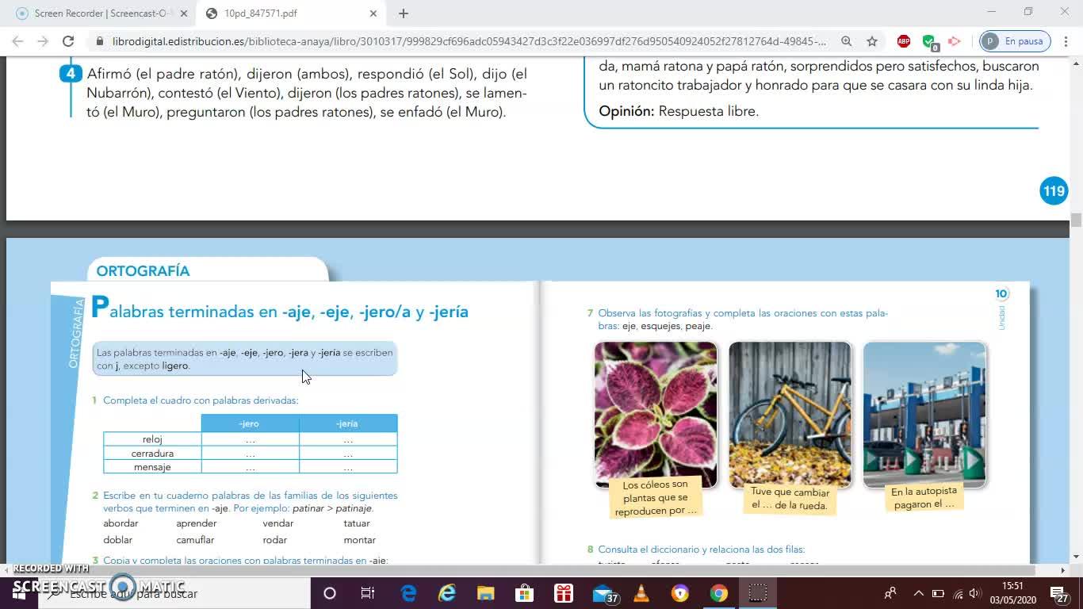This screenshot has width=1083, height=609.
Task: Open the notification center with 27 notifications
Action: 1059,593
